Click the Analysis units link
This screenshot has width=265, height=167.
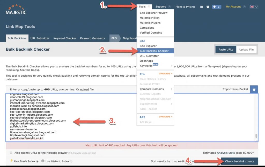pos(226,153)
